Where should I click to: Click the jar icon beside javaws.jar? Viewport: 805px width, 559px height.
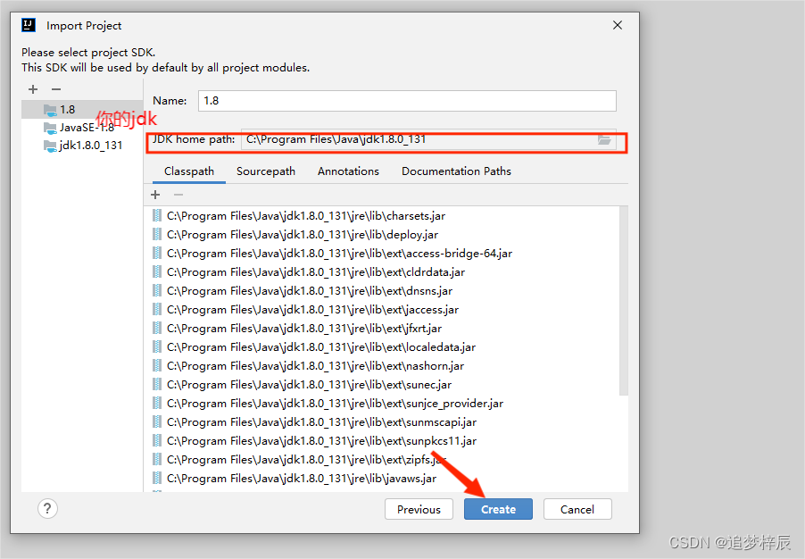(157, 478)
